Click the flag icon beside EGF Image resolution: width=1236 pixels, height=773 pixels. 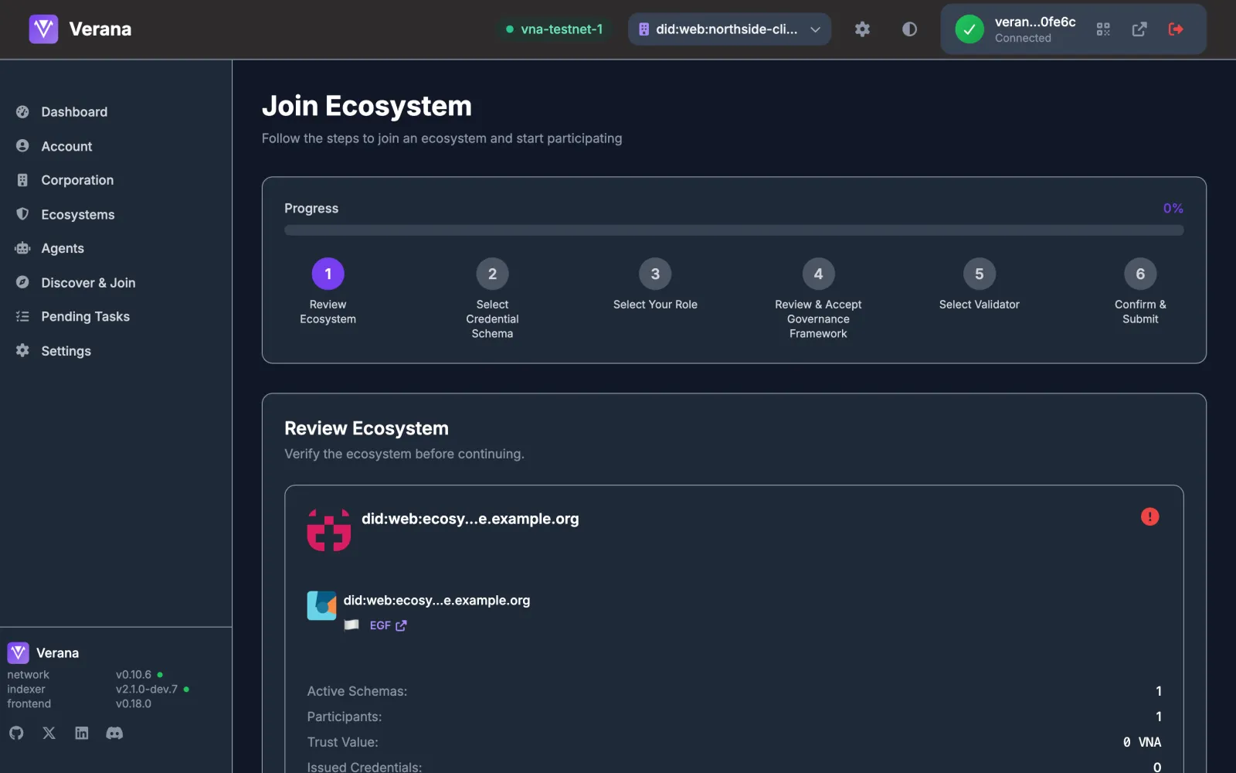point(351,625)
